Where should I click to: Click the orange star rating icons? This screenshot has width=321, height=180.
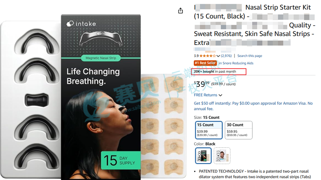(x=207, y=56)
